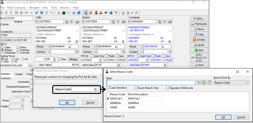The height and width of the screenshot is (123, 253).
Task: Click the green monitor toolbar icon
Action: (64, 13)
